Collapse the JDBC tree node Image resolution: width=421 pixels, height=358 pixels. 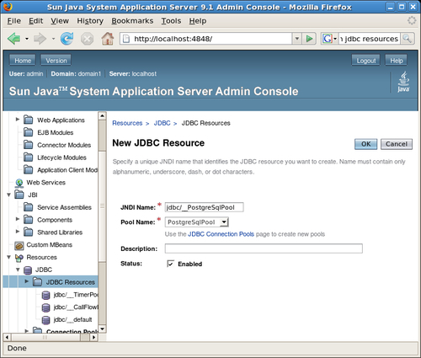[18, 270]
